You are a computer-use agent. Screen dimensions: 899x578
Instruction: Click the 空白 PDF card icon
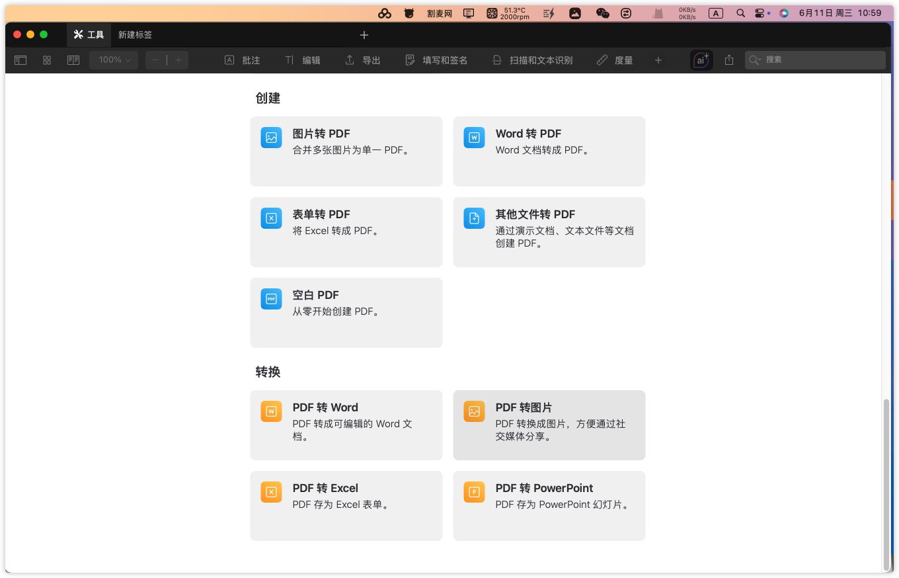[271, 299]
